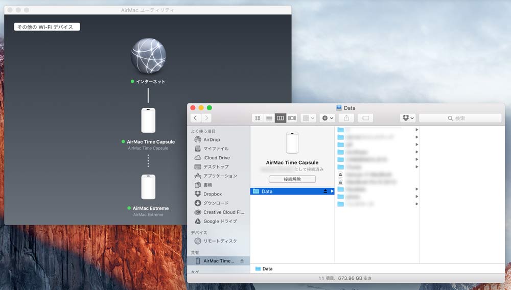Open マイファイル in the sidebar

click(217, 149)
